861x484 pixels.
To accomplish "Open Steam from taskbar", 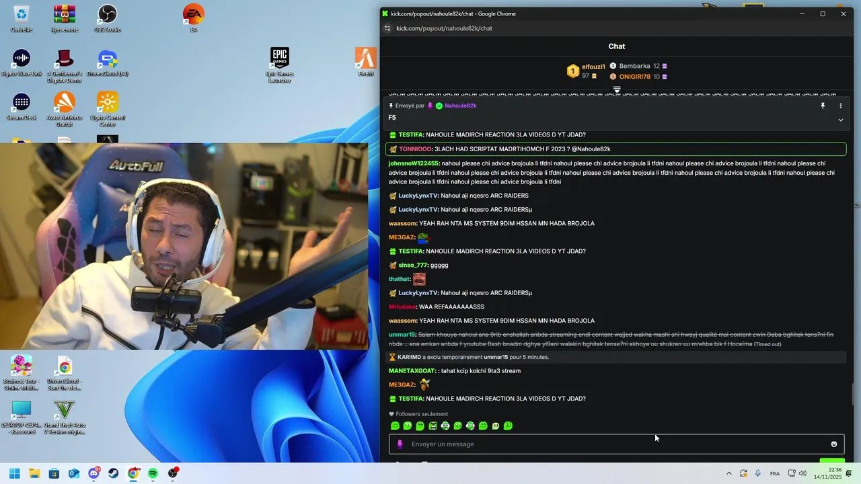I will click(x=114, y=473).
